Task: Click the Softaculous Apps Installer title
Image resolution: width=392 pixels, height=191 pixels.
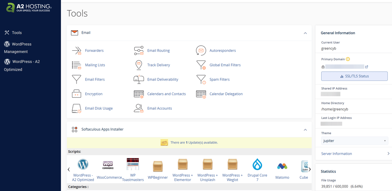Action: tap(102, 129)
